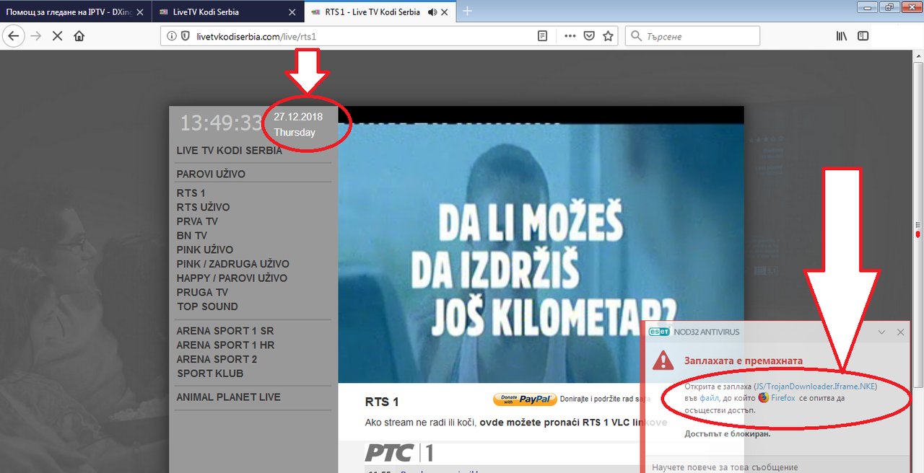Screen dimensions: 924x473
Task: Open SPORT KLUB channel
Action: coord(210,373)
